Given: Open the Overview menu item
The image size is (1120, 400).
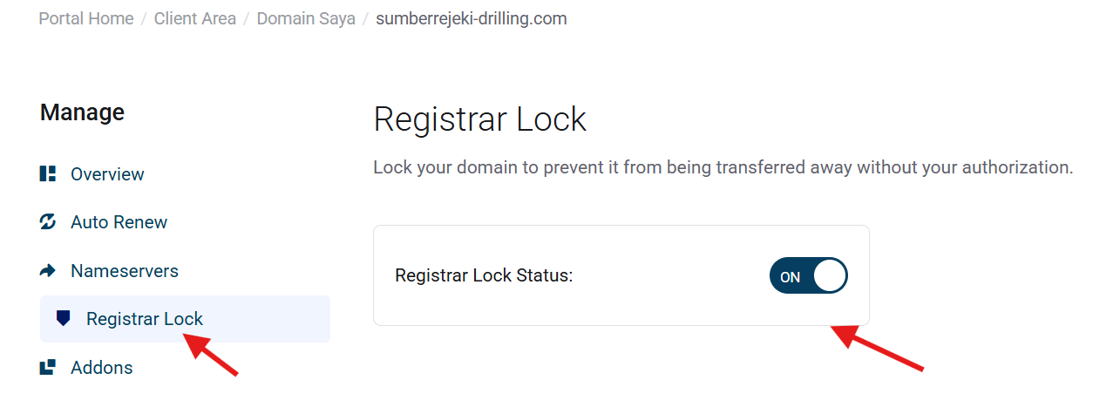Looking at the screenshot, I should coord(107,174).
